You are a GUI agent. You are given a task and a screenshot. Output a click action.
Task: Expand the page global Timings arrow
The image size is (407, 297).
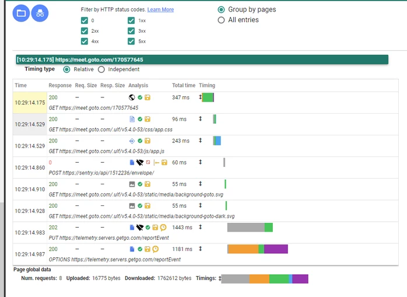pyautogui.click(x=220, y=278)
